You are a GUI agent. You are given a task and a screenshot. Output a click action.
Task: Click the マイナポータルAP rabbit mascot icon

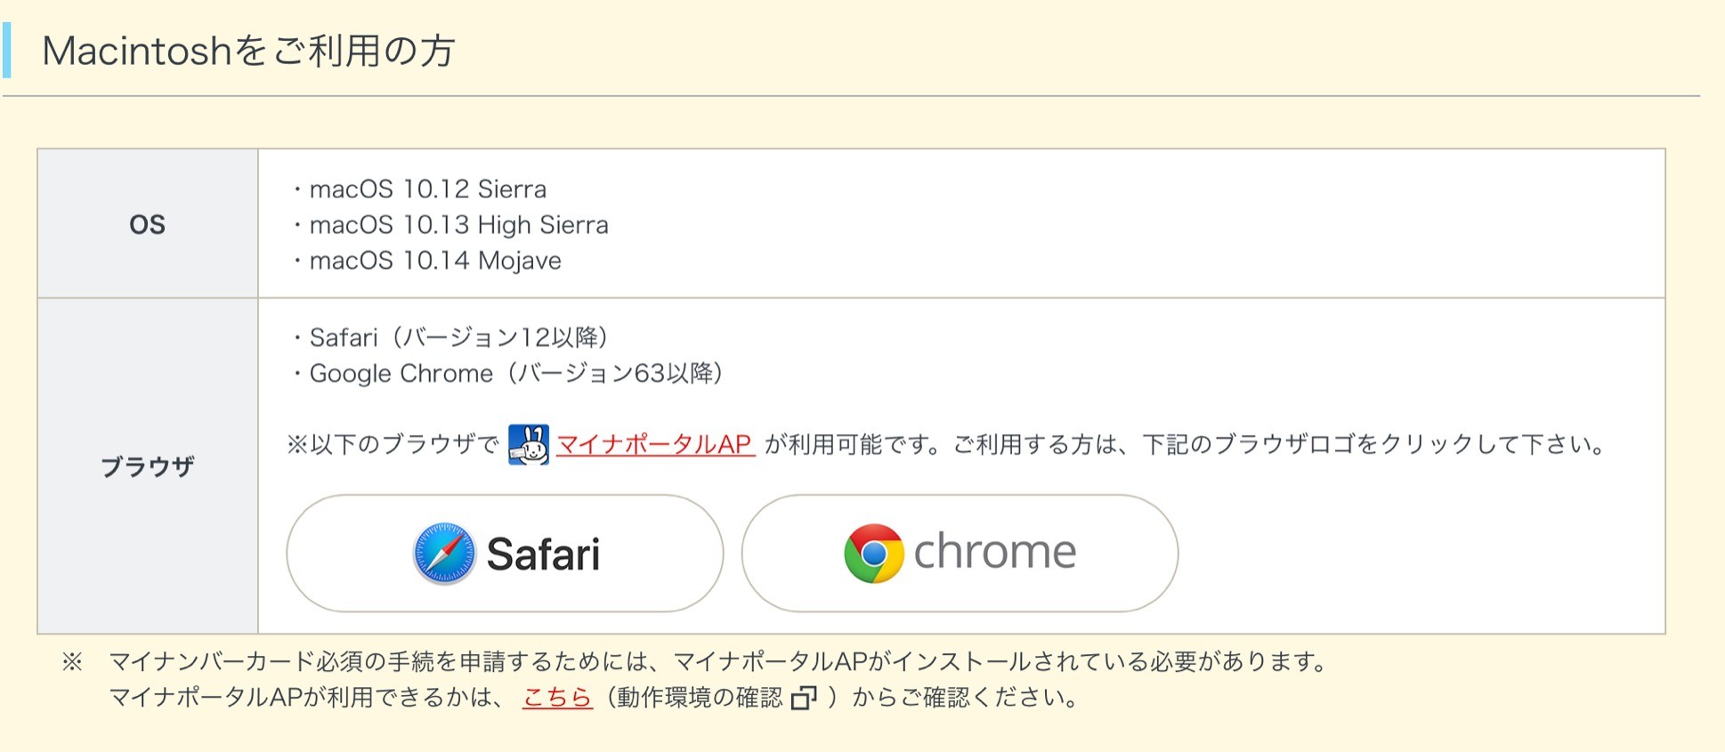(529, 444)
